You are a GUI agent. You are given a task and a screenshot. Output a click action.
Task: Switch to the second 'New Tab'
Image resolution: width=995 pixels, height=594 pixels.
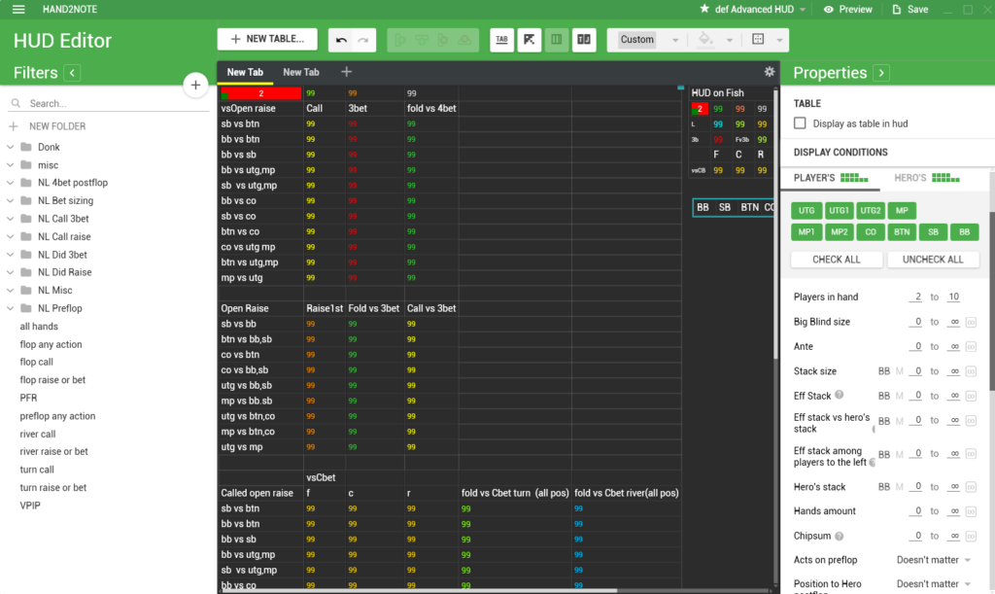[300, 71]
